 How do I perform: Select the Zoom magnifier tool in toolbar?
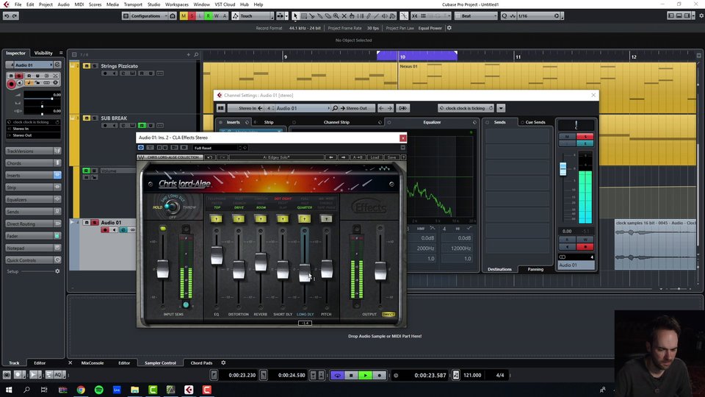336,15
